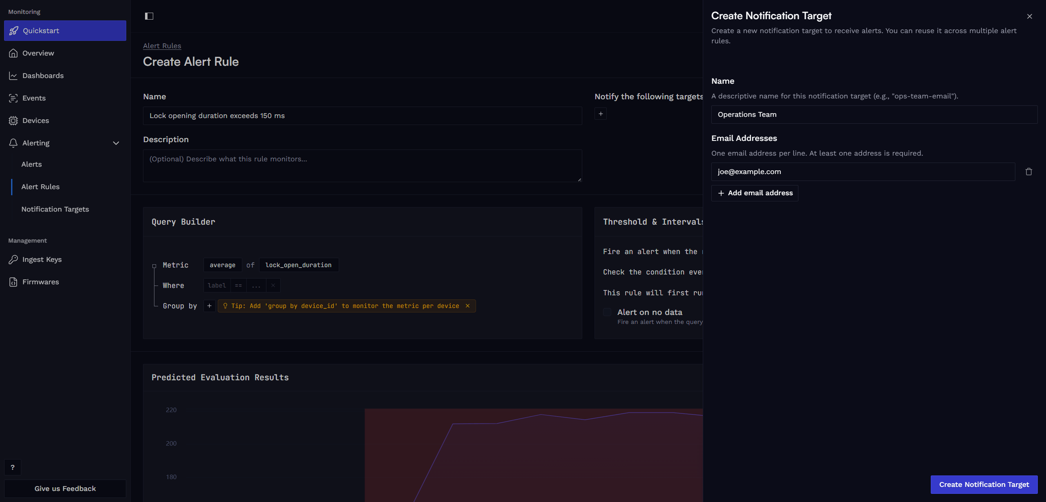The height and width of the screenshot is (502, 1046).
Task: Go to Notification Targets submenu item
Action: pos(55,209)
